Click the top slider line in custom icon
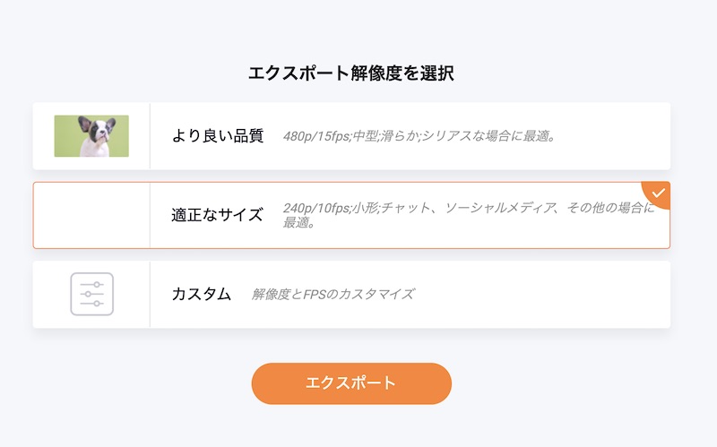Viewport: 717px width, 447px height. coord(92,285)
